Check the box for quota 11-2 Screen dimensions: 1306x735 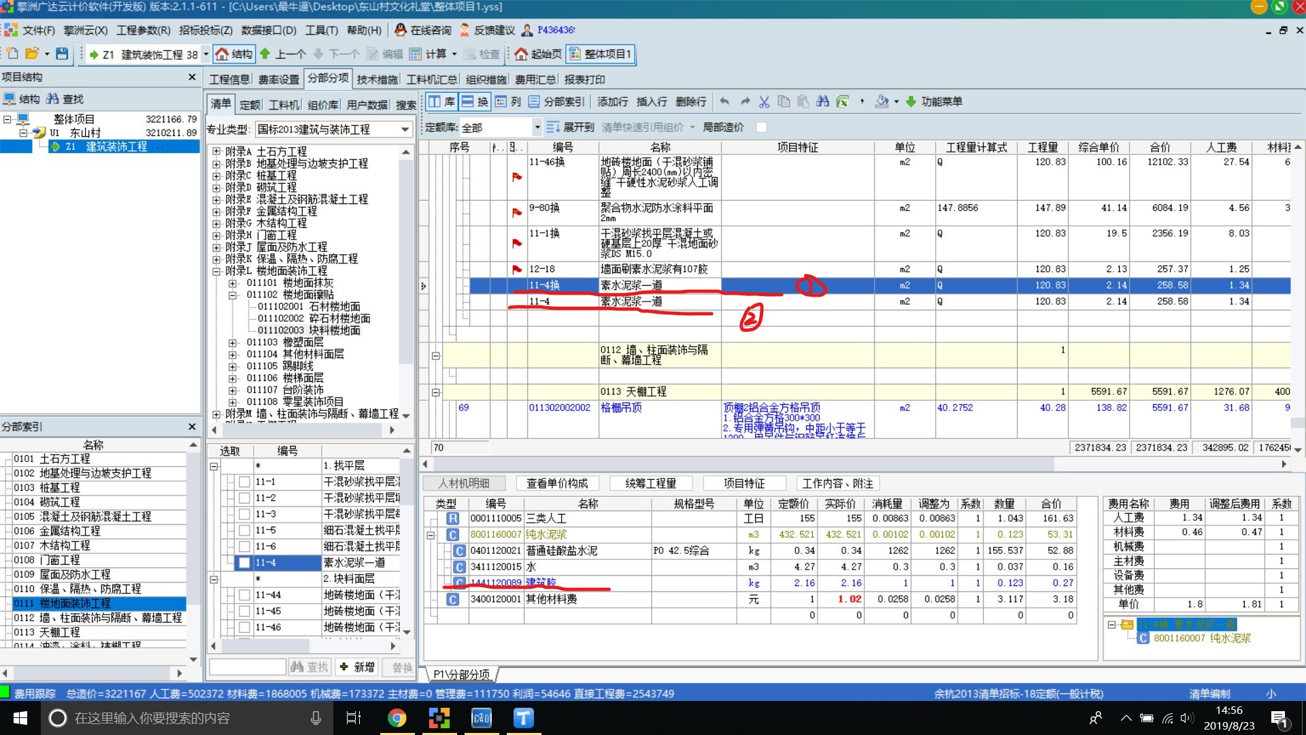(244, 498)
